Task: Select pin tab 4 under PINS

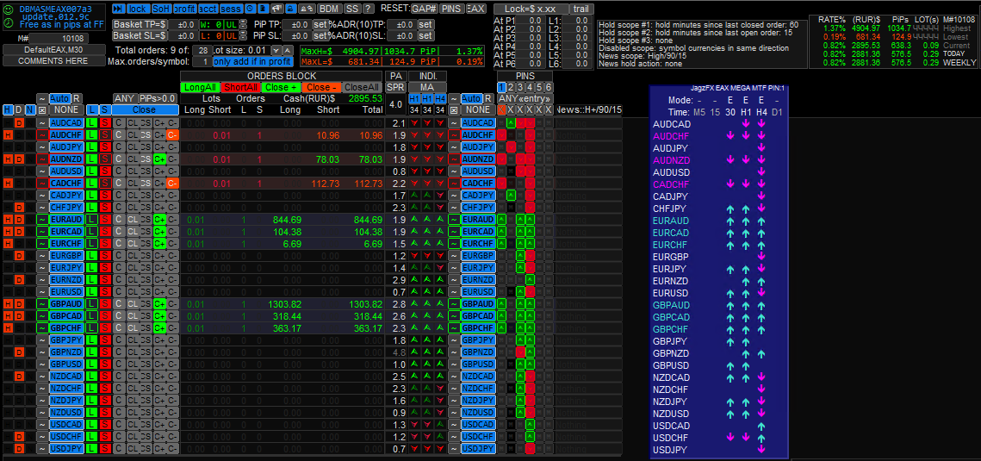Action: coord(530,87)
